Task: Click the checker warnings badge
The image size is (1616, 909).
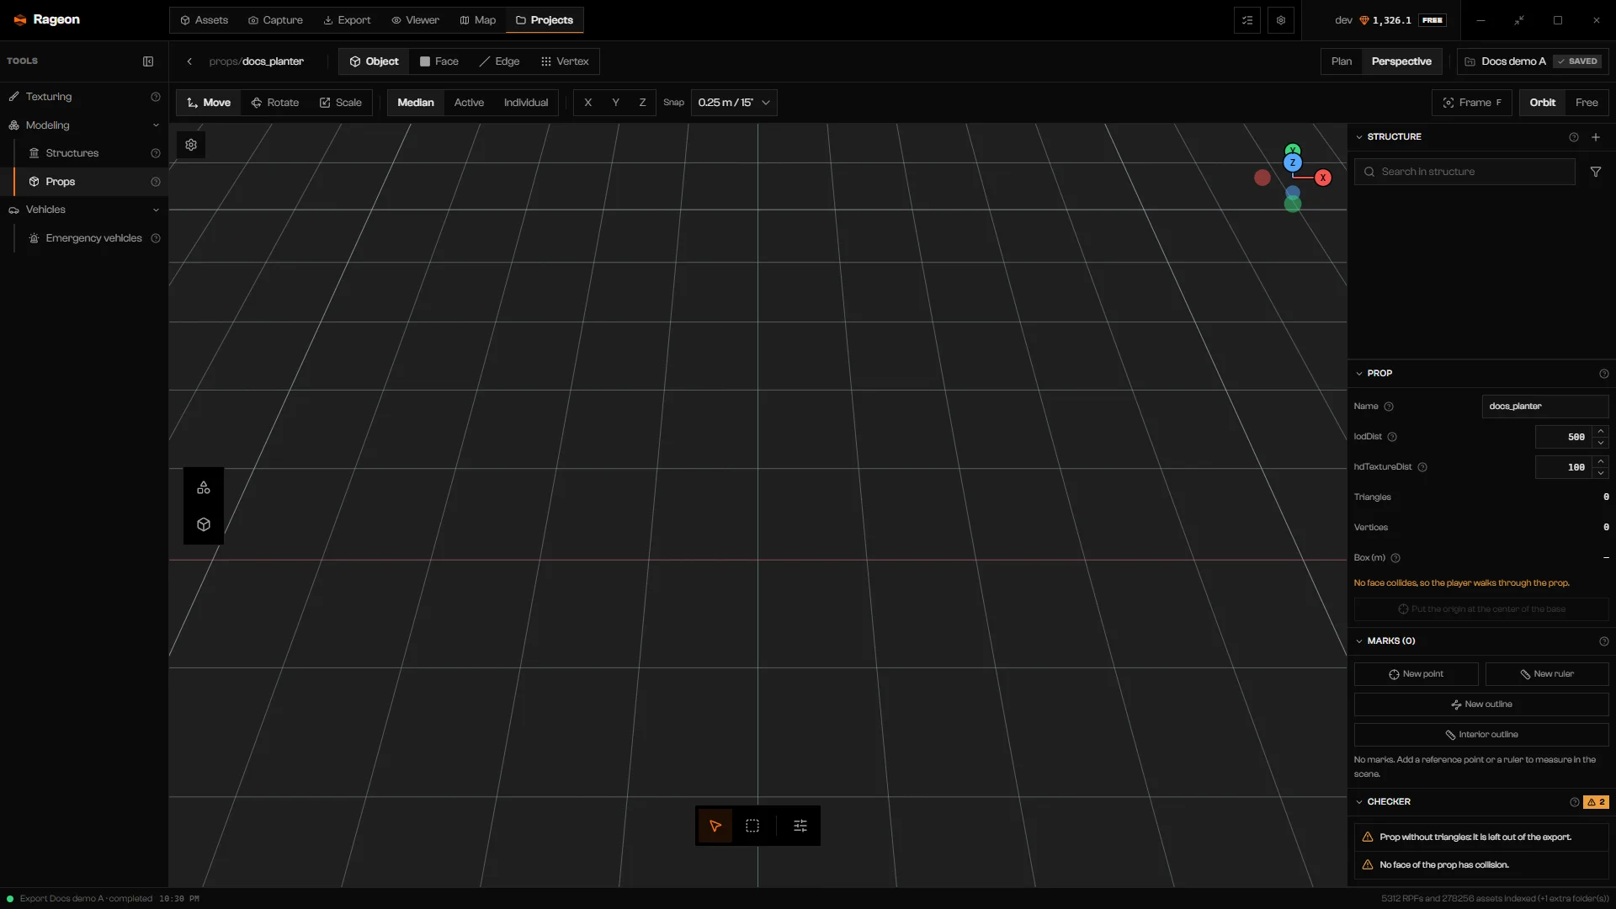Action: (x=1596, y=802)
